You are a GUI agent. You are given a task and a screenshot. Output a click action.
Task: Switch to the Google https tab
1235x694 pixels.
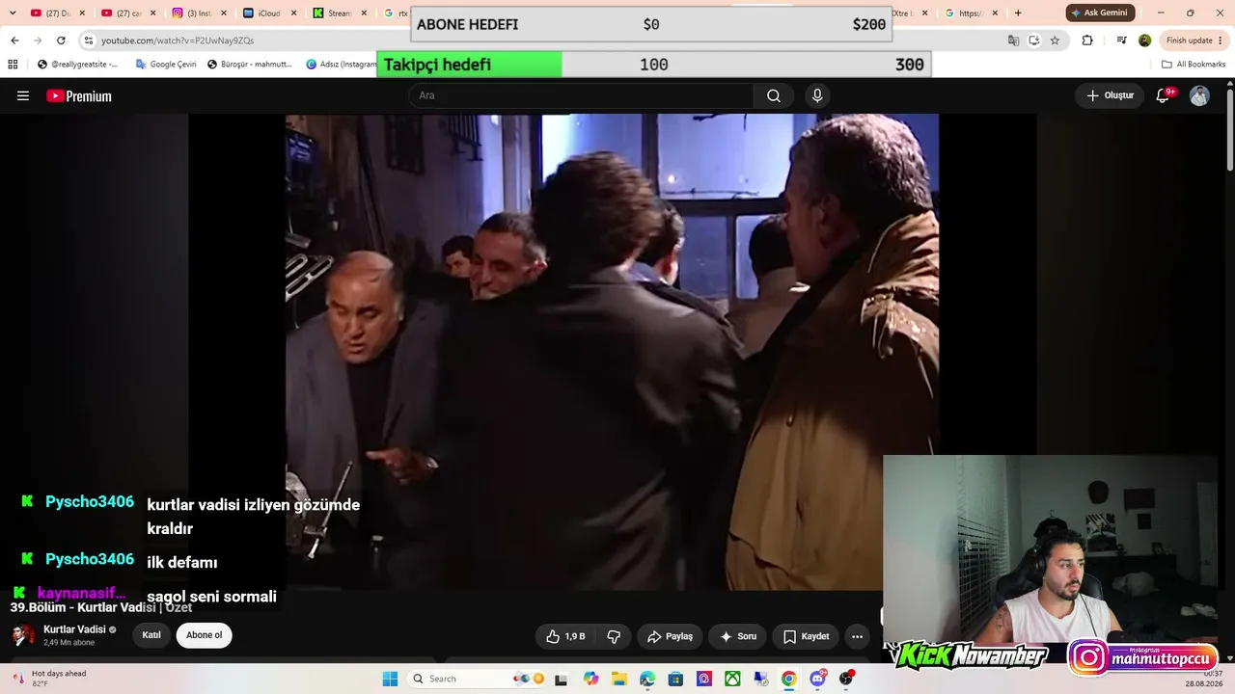(970, 13)
